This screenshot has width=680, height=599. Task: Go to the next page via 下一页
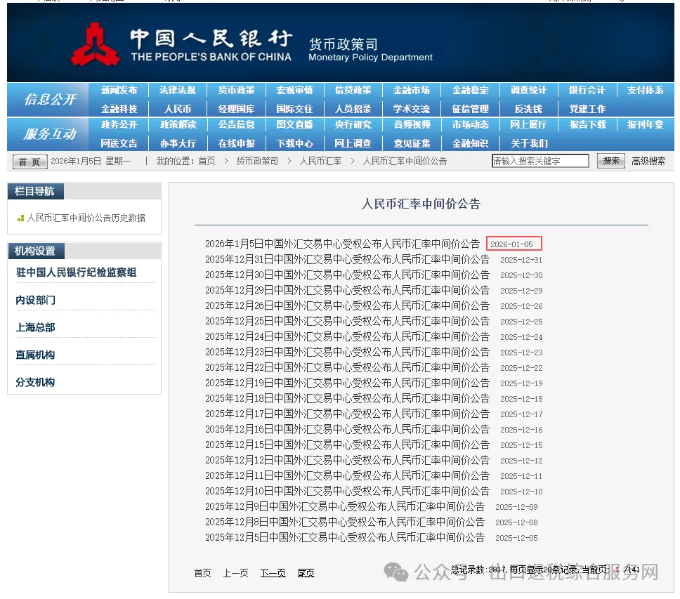(273, 572)
